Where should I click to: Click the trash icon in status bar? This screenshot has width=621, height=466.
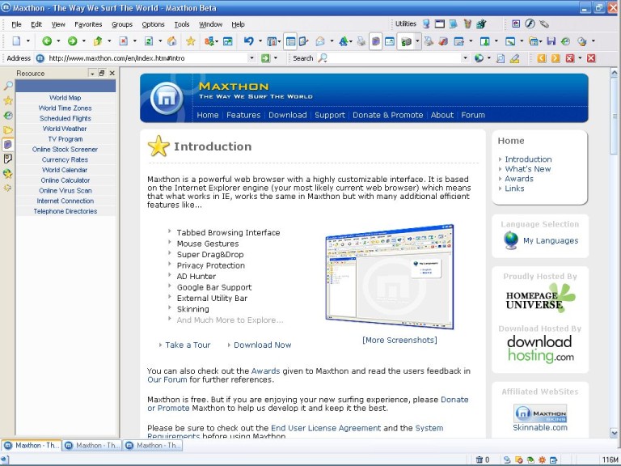coord(479,460)
